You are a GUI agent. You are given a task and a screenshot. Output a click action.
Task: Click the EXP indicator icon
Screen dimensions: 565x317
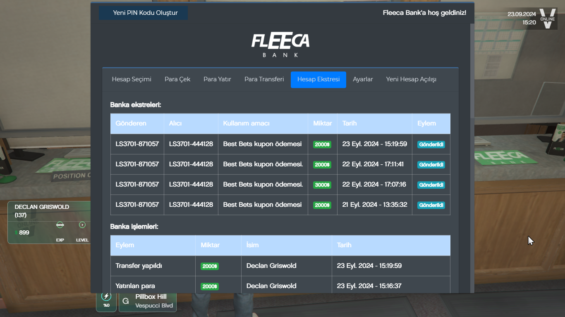coord(60,225)
